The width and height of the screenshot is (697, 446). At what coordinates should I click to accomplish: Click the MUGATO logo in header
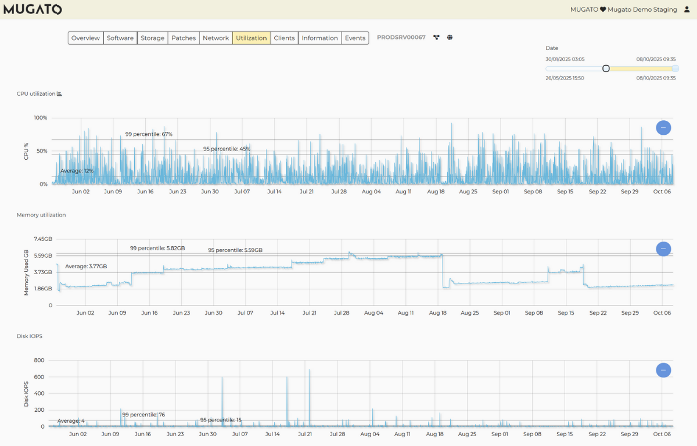coord(33,9)
